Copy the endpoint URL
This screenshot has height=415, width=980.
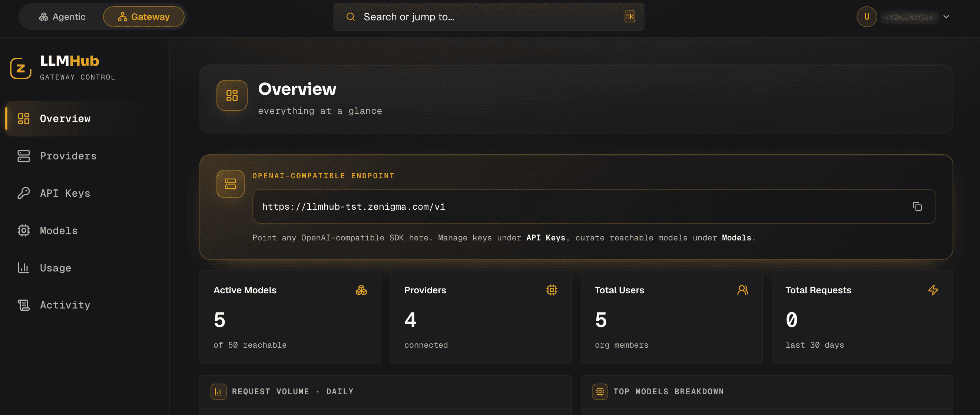[917, 206]
